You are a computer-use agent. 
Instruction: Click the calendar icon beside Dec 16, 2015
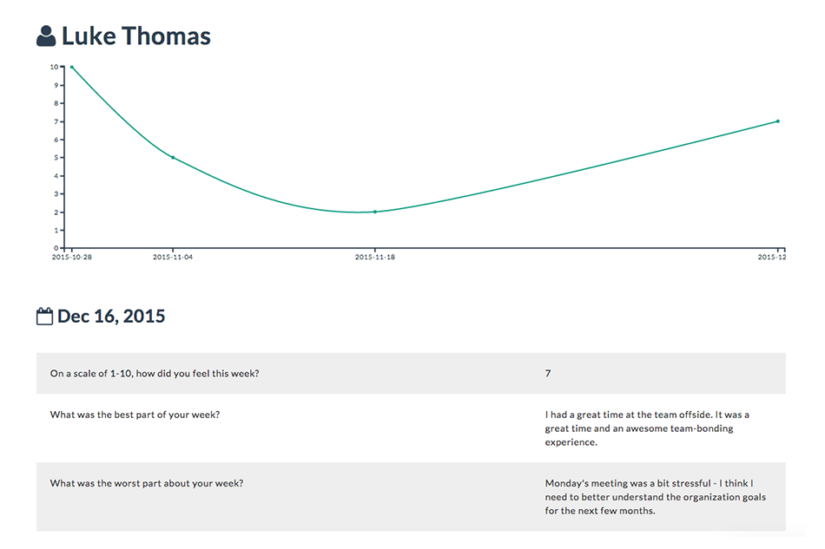44,317
